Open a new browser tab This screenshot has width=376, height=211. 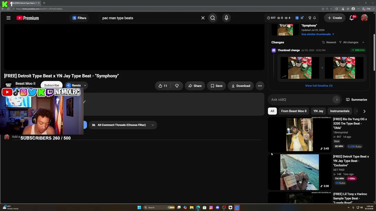point(44,3)
